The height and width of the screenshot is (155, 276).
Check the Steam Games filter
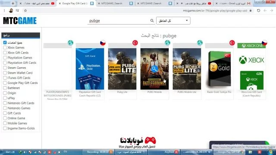click(x=5, y=68)
